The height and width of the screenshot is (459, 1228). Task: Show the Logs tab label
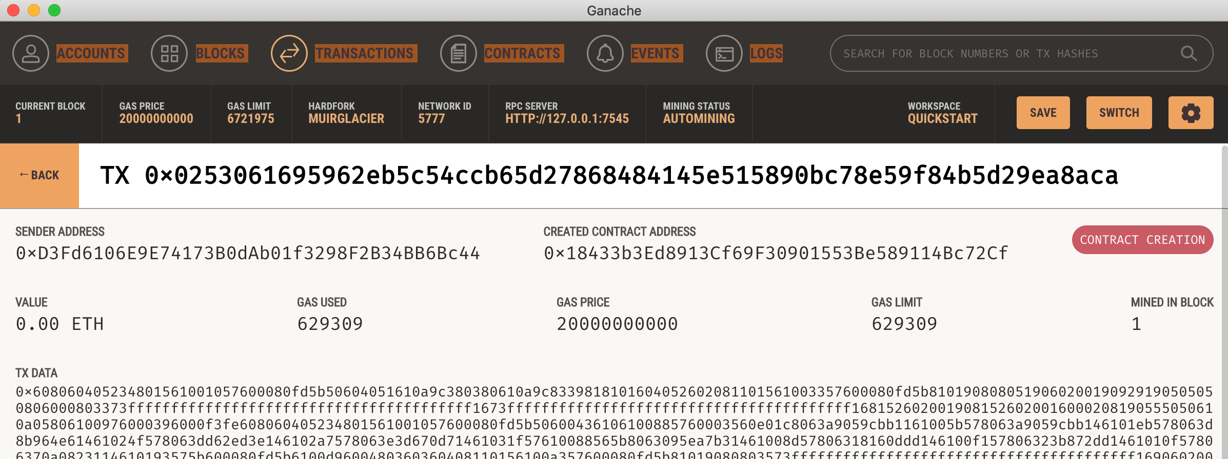tap(766, 53)
